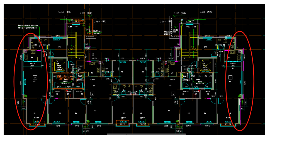This screenshot has width=282, height=146.
Task: Click the C2118 window label at bottom left
Action: click(58, 126)
